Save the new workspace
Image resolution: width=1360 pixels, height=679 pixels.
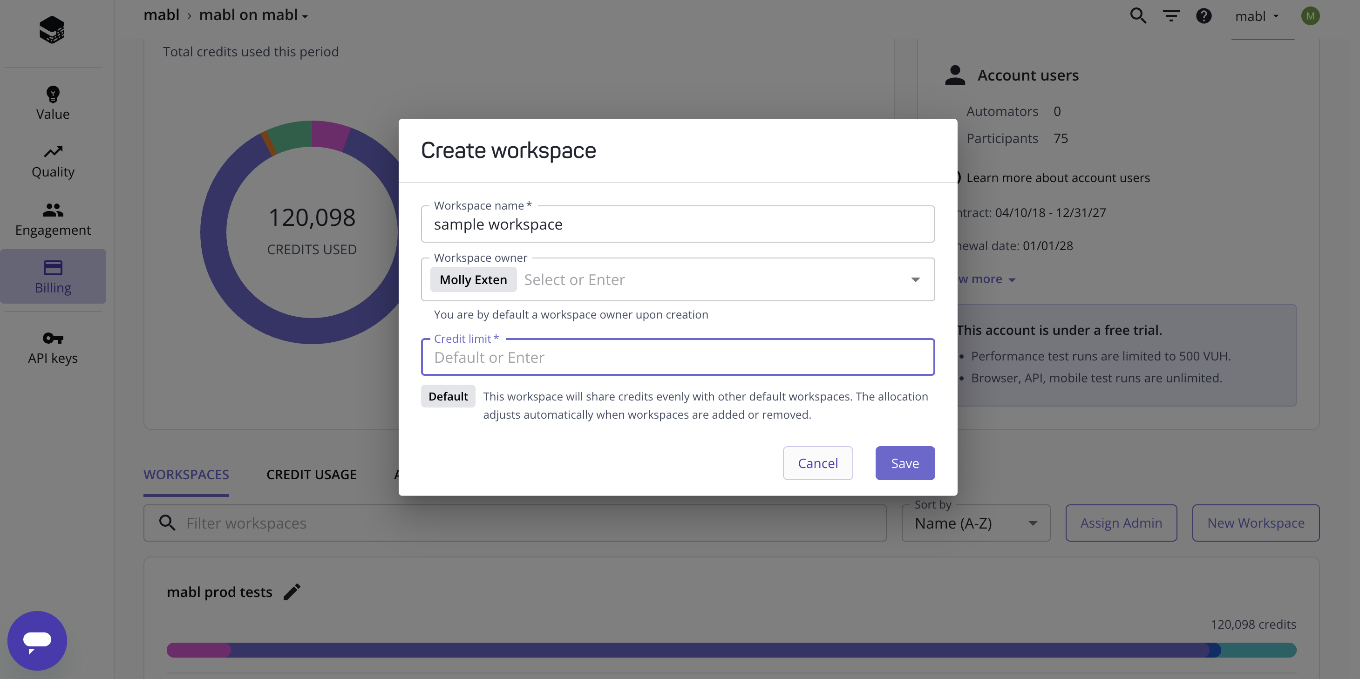pyautogui.click(x=905, y=463)
